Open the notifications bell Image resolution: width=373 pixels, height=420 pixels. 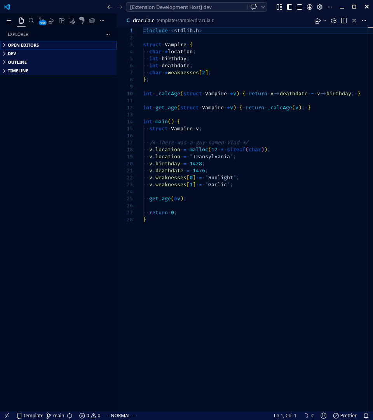tap(366, 415)
